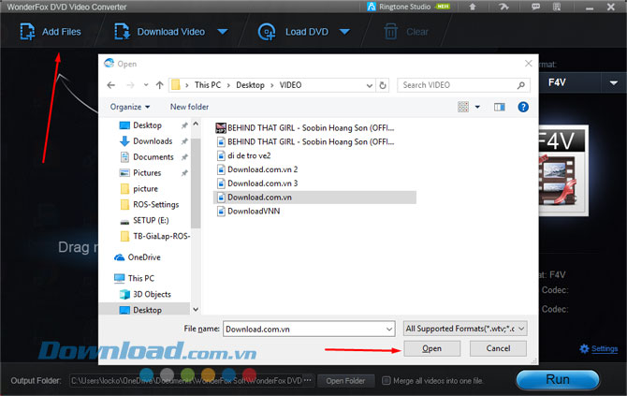Select the ROS-Settings folder
The height and width of the screenshot is (396, 627).
coord(149,205)
